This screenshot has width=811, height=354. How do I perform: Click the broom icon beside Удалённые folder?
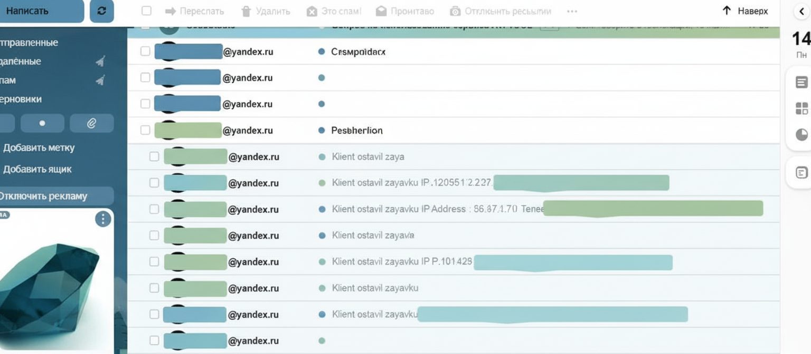coord(100,62)
